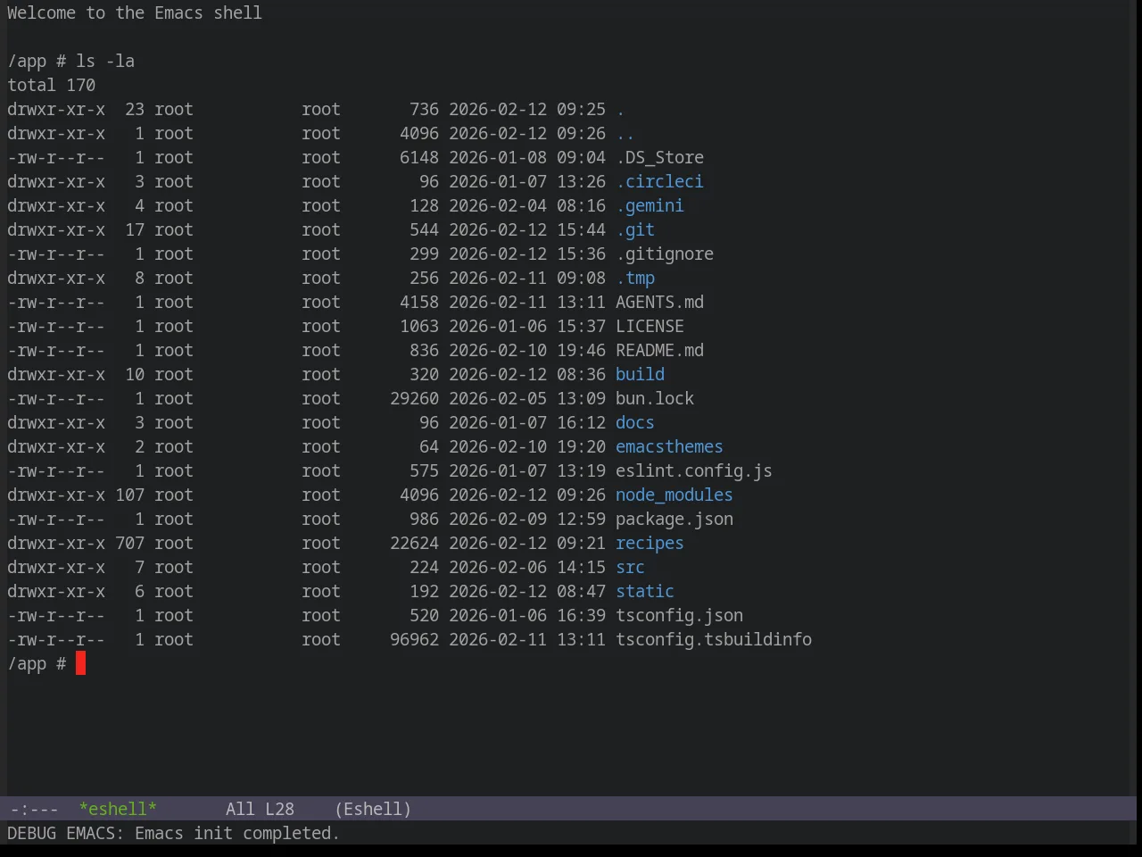Open the .gemini directory link
Viewport: 1142px width, 857px height.
pyautogui.click(x=650, y=205)
